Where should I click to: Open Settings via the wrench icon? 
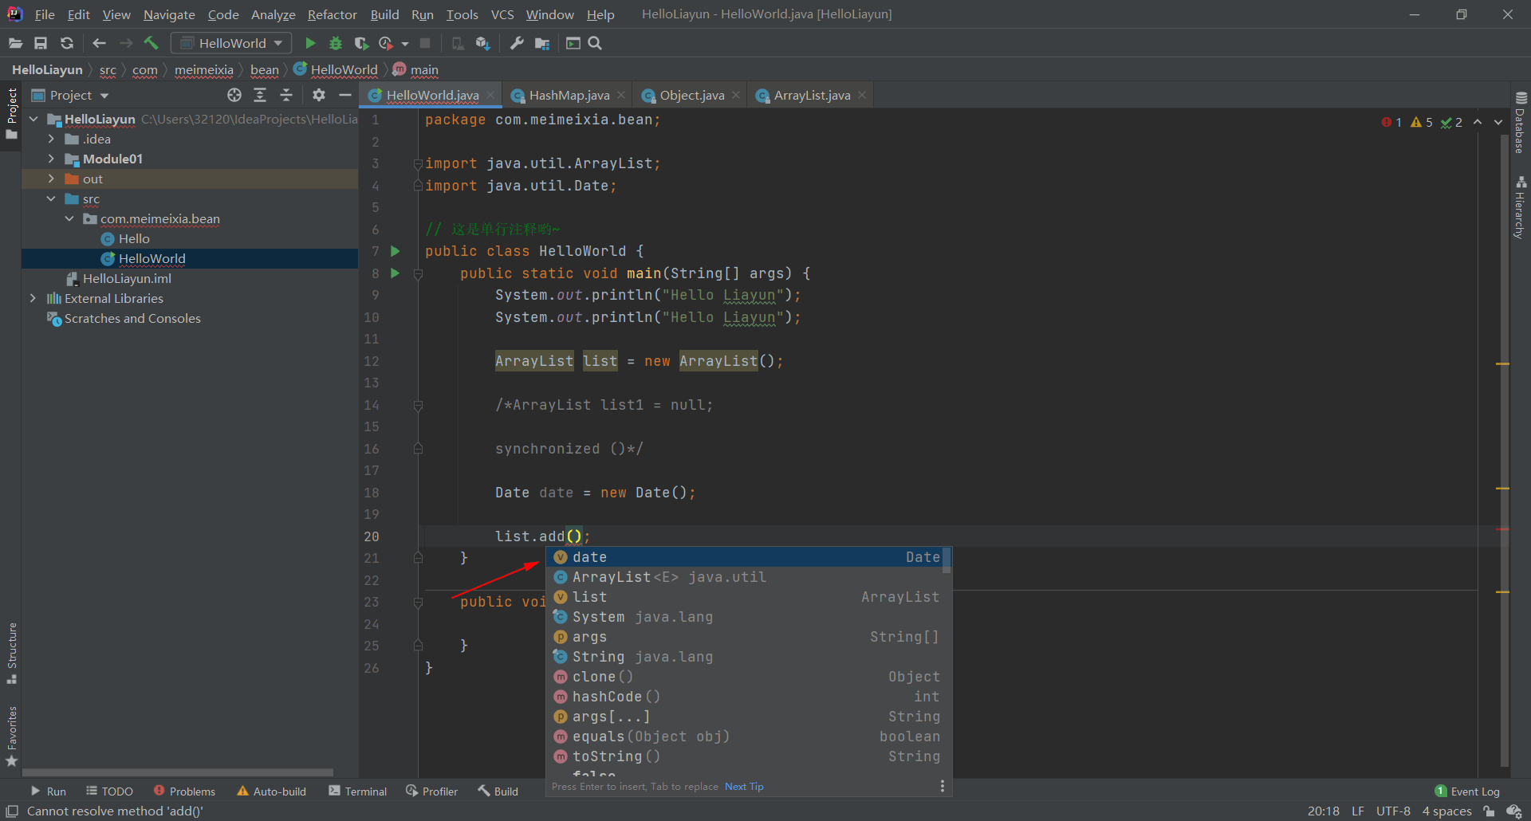click(x=517, y=43)
